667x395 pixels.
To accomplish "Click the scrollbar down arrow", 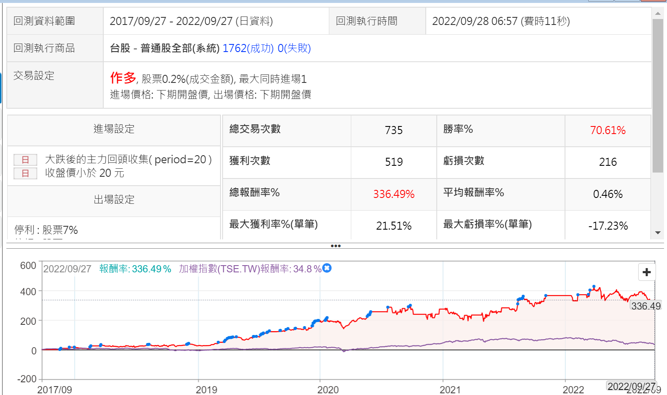I will click(x=658, y=233).
